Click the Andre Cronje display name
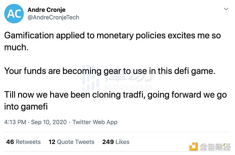The image size is (235, 155). (47, 10)
